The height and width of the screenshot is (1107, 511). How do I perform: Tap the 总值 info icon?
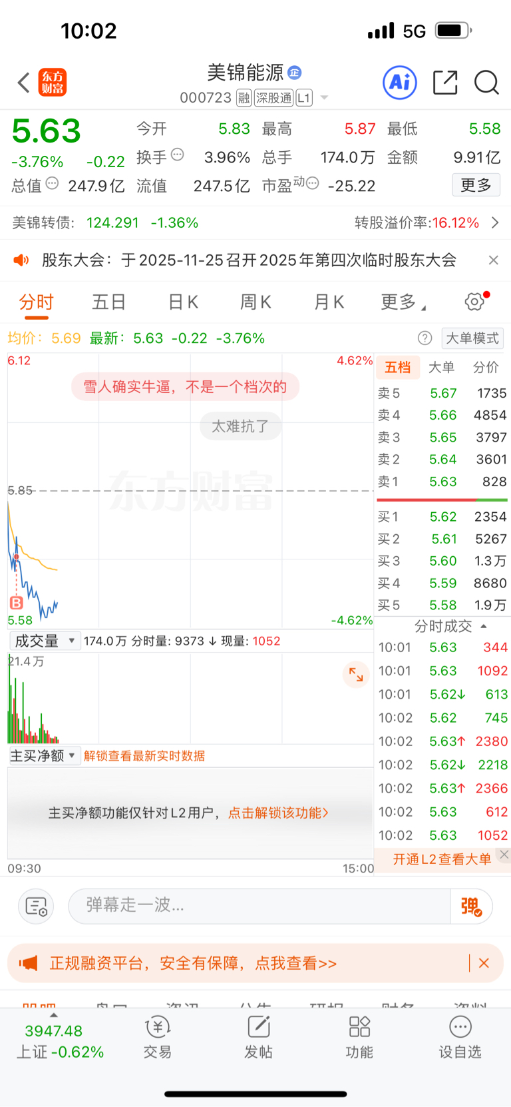[x=52, y=183]
